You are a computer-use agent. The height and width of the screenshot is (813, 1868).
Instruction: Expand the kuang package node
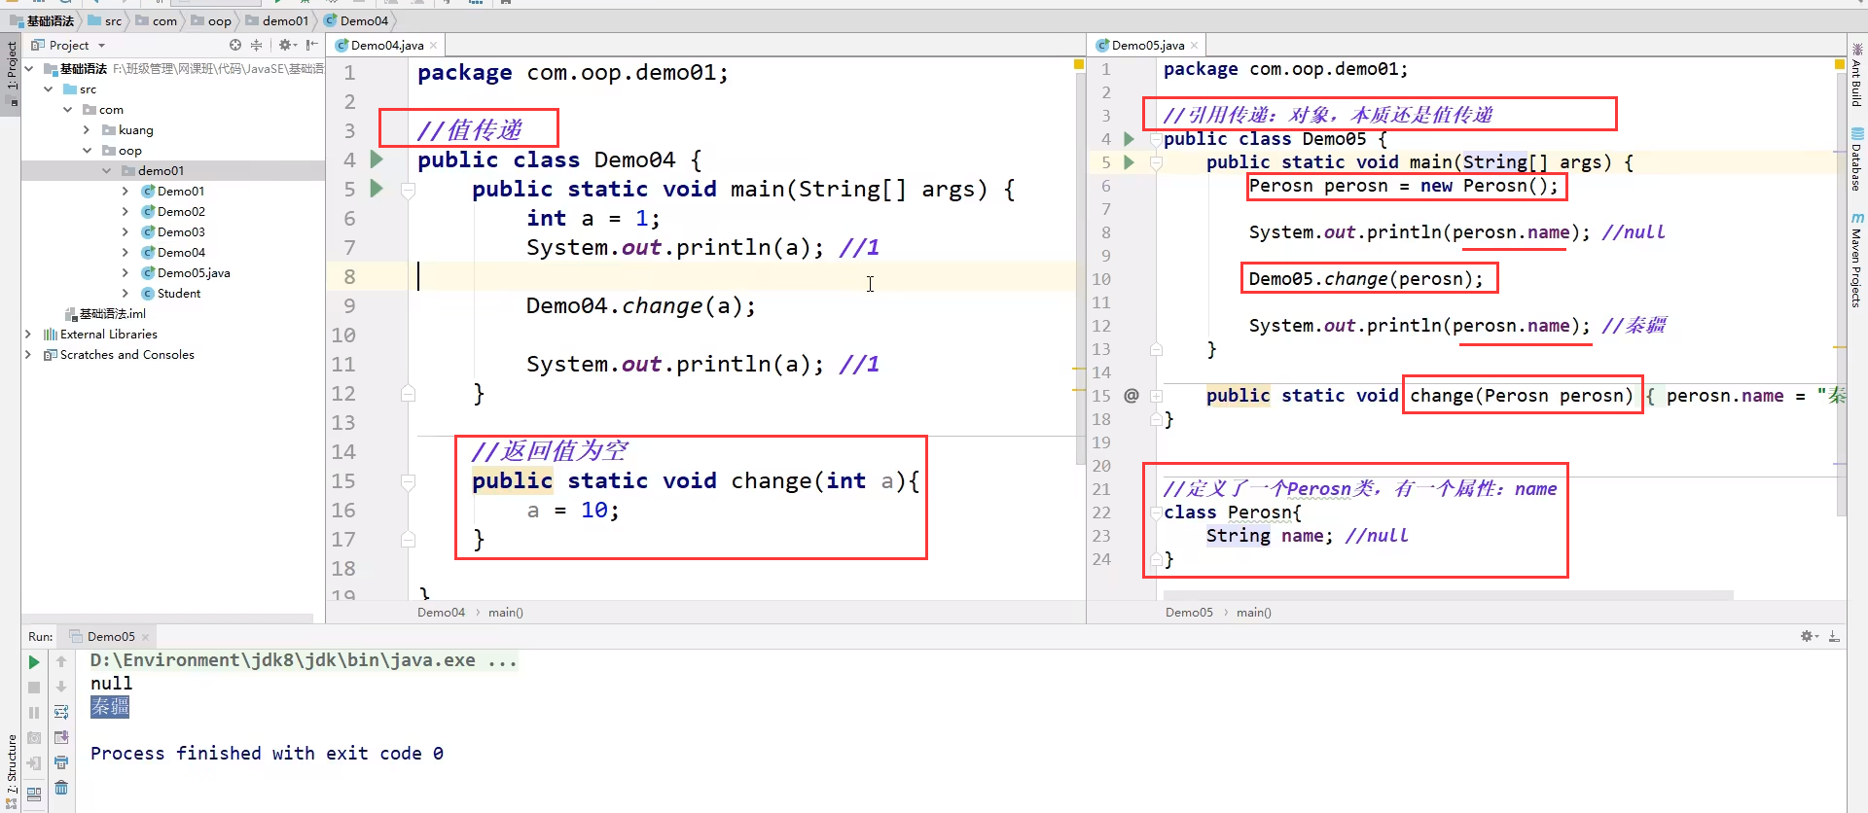(x=88, y=130)
